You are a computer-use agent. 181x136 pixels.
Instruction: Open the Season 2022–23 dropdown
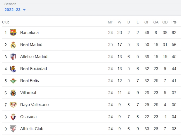15,10
